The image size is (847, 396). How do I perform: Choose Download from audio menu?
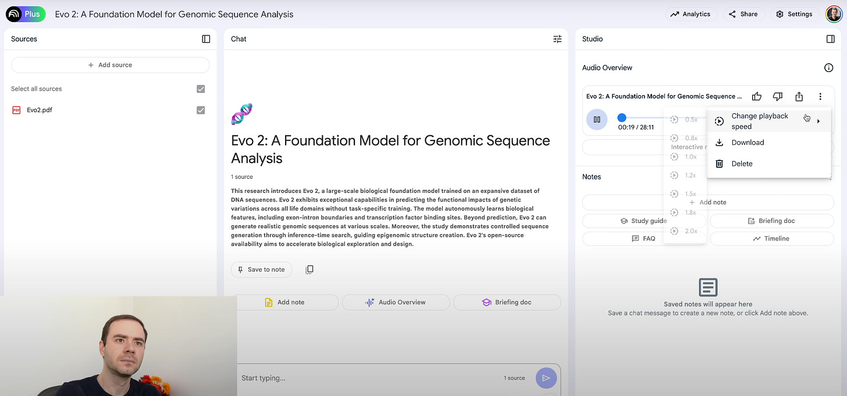tap(768, 142)
